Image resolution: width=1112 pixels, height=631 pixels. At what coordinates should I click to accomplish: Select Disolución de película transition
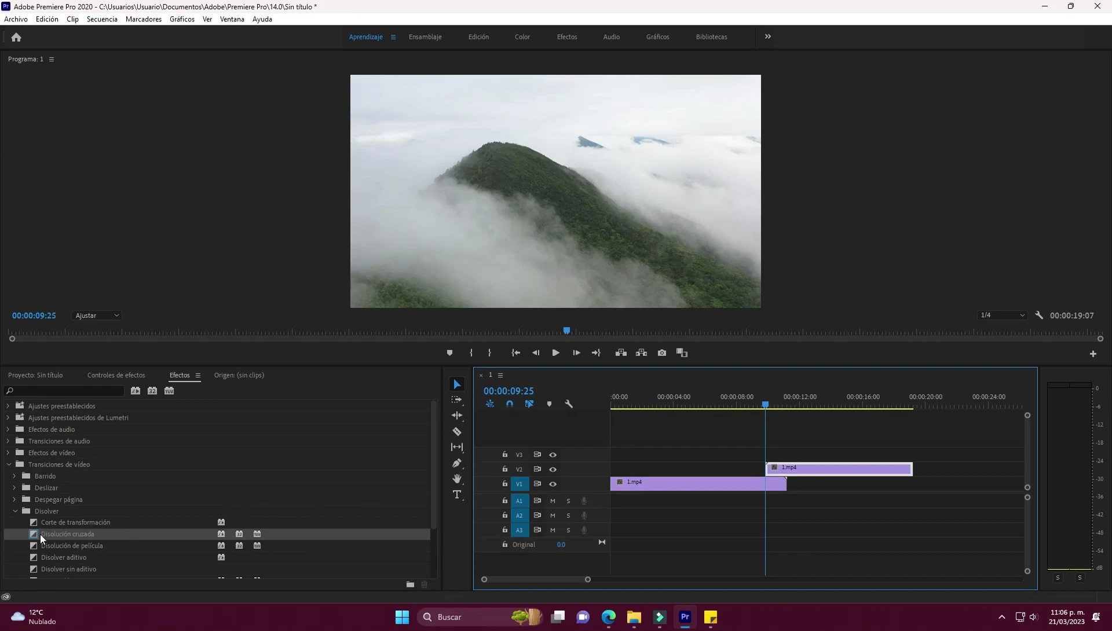[x=72, y=546]
